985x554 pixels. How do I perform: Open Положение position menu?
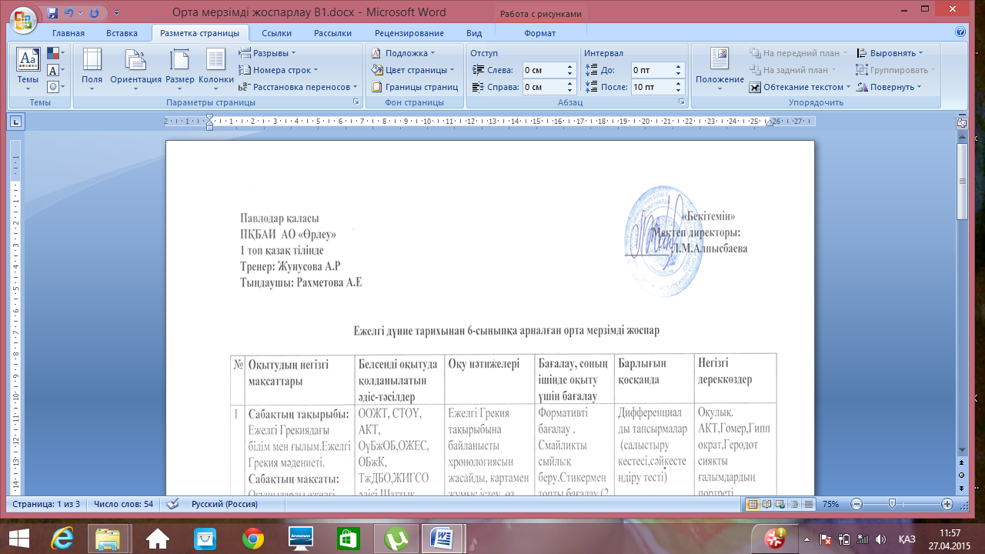coord(720,70)
